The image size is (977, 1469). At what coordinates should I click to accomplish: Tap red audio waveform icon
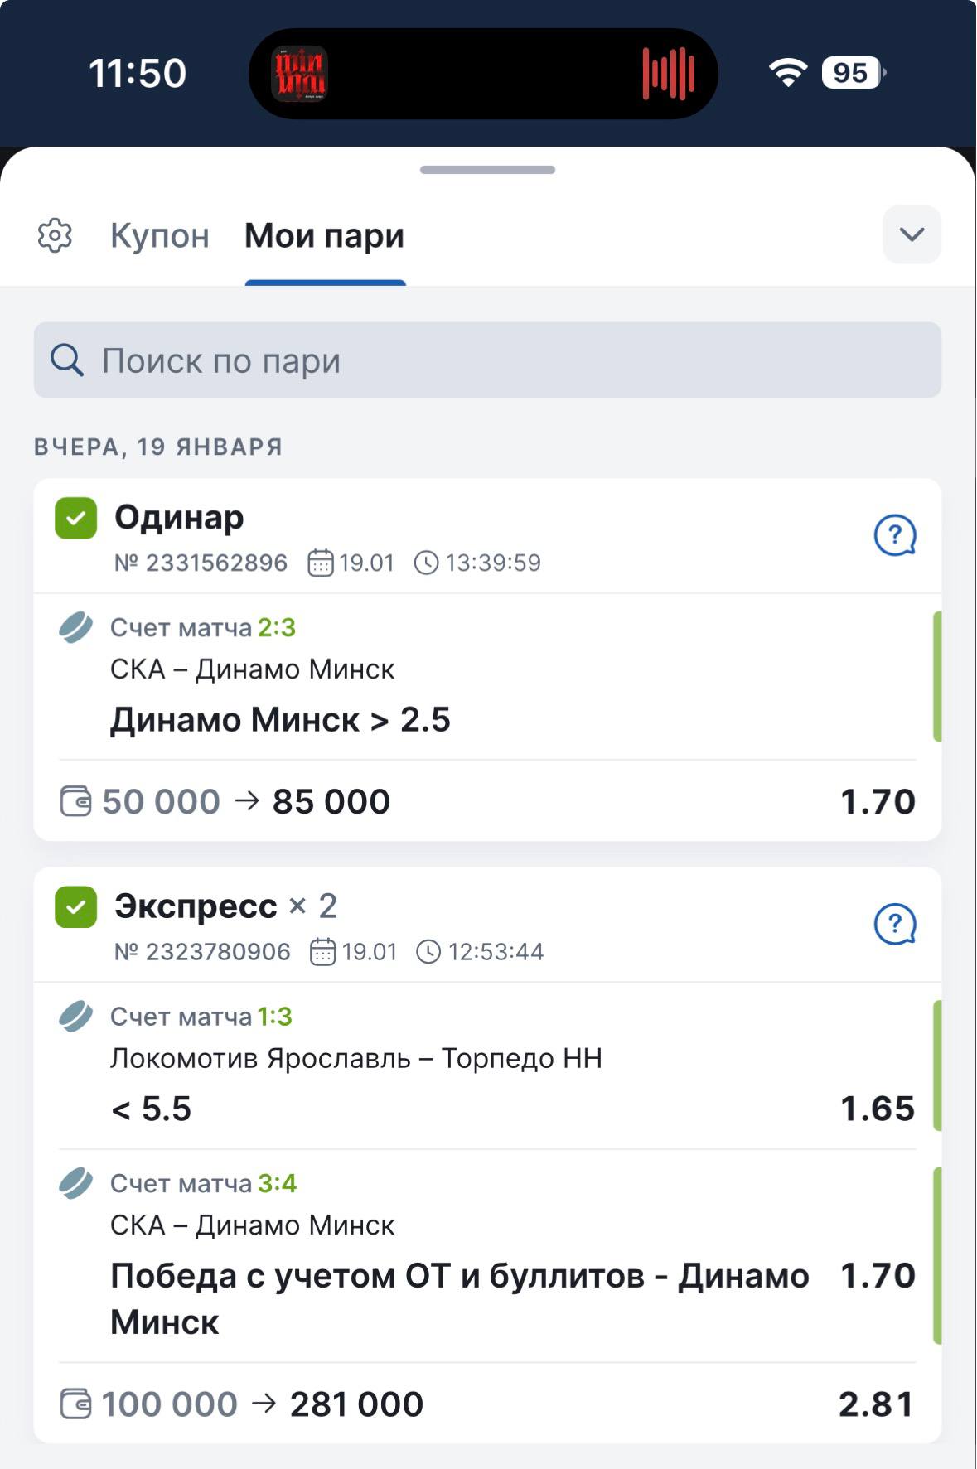tap(668, 74)
